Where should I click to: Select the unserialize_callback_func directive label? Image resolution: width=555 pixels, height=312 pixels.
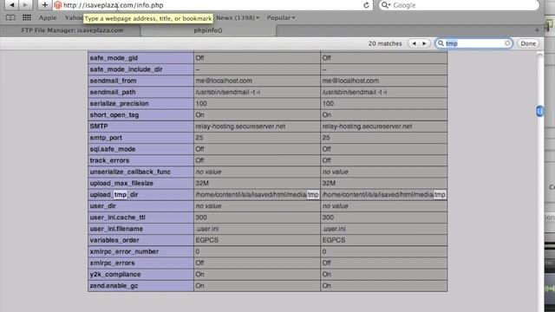[x=130, y=172]
